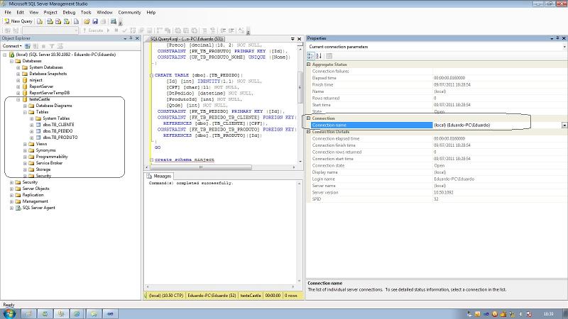568x319 pixels.
Task: Click the Refresh icon in Object Explorer toolbar
Action: click(x=60, y=46)
